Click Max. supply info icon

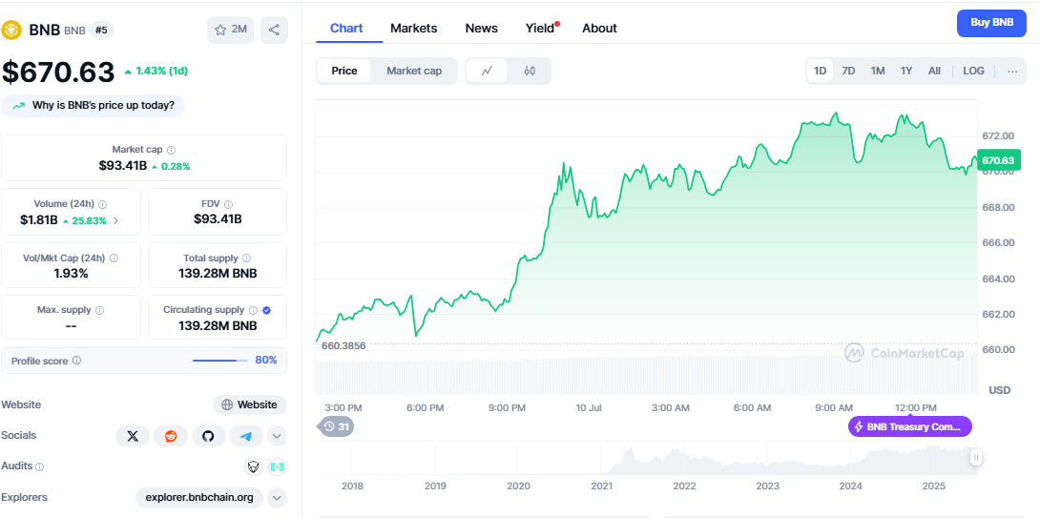99,310
